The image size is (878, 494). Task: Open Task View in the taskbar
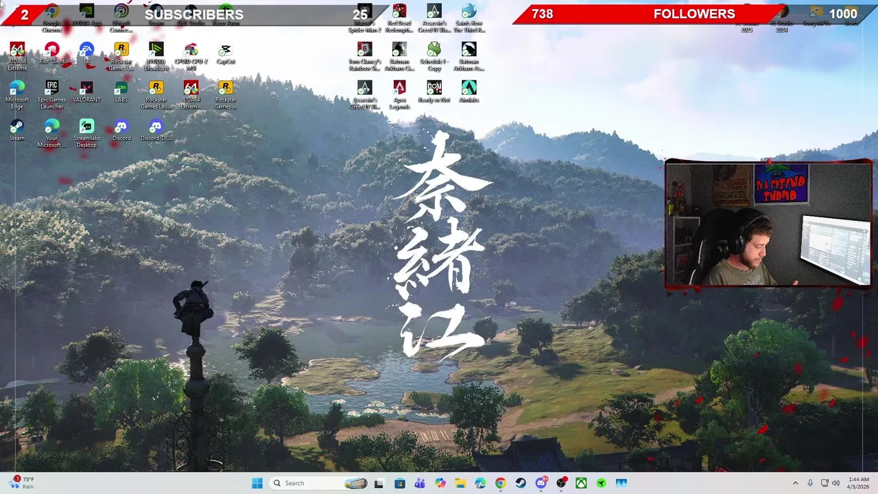pos(379,483)
